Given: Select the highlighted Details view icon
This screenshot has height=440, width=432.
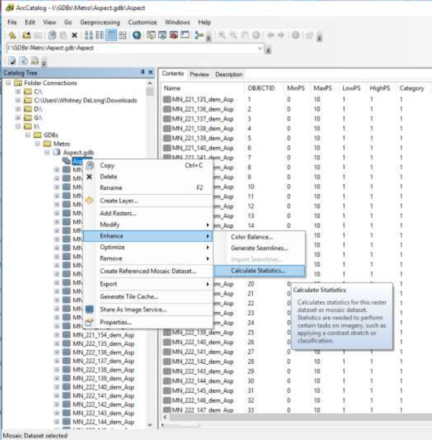Looking at the screenshot, I should tap(111, 35).
